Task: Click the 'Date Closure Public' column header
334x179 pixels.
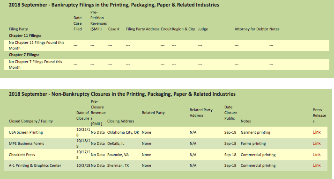Action: (230, 113)
